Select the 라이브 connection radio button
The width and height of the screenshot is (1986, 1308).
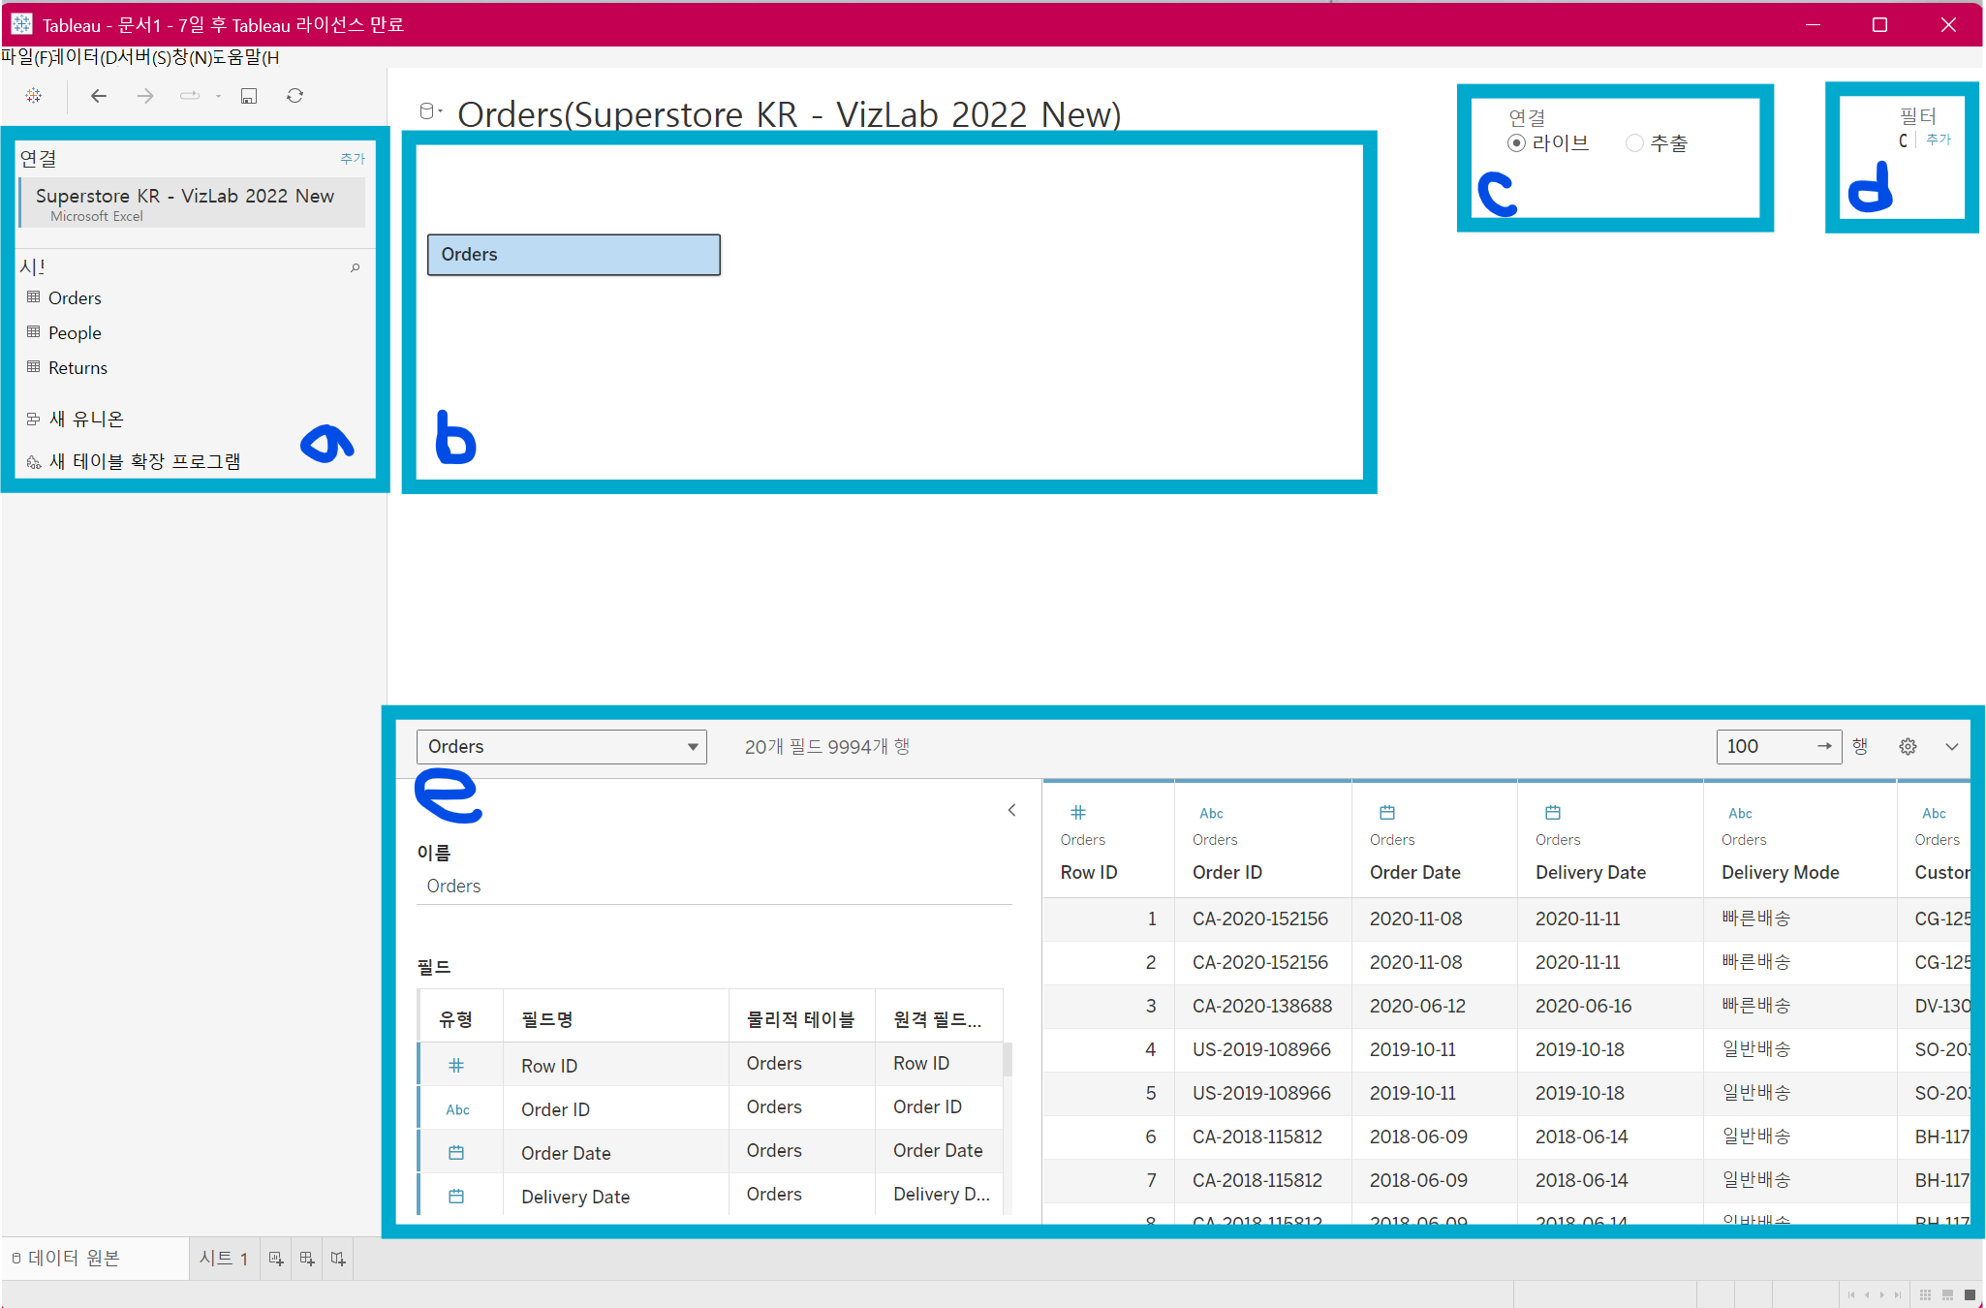(1516, 143)
